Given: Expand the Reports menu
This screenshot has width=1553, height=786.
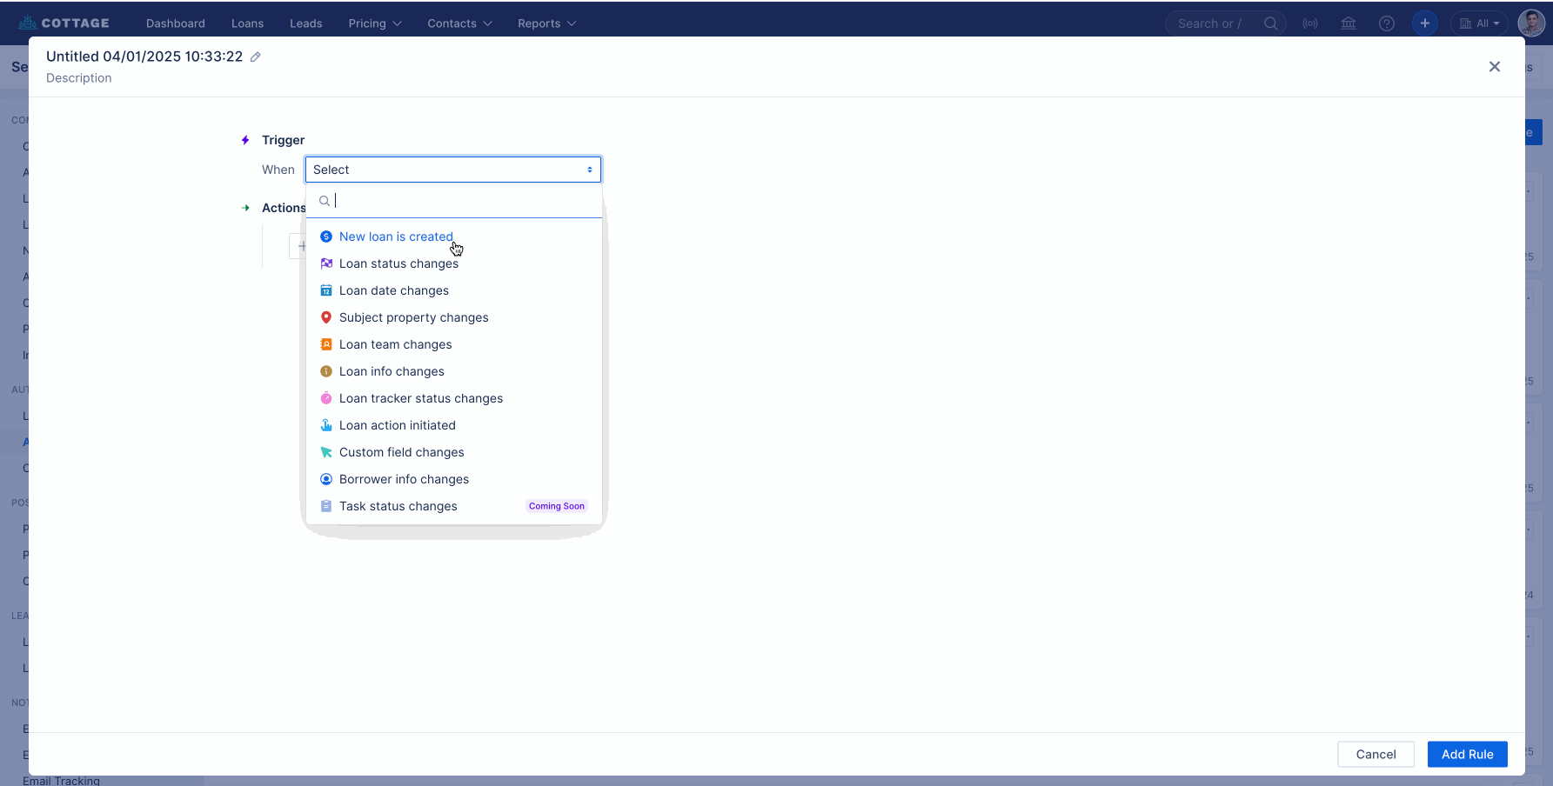Looking at the screenshot, I should pos(546,23).
